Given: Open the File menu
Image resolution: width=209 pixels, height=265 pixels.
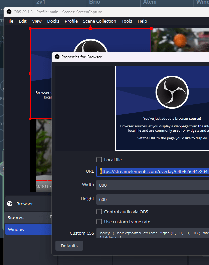Looking at the screenshot, I should 10,21.
